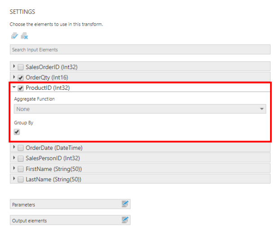The height and width of the screenshot is (228, 280).
Task: Open the Parameters edit icon
Action: pyautogui.click(x=125, y=204)
